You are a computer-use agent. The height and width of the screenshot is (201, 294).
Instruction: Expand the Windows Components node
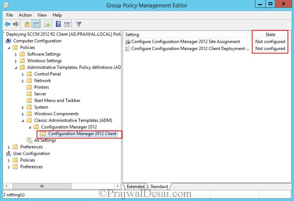click(x=23, y=114)
